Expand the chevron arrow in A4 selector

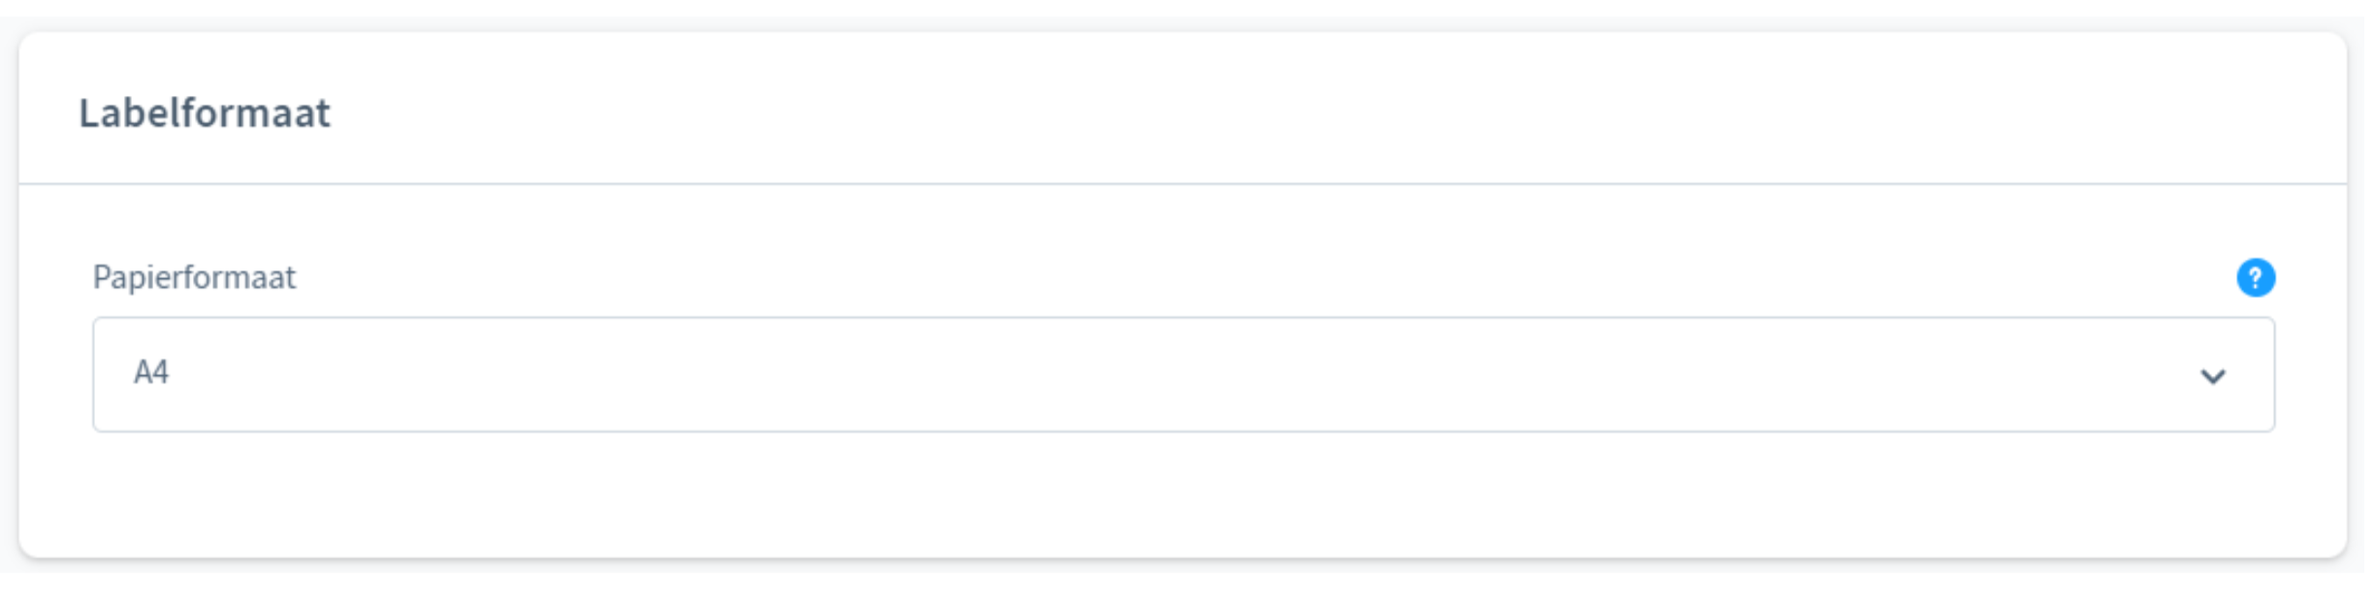2212,376
